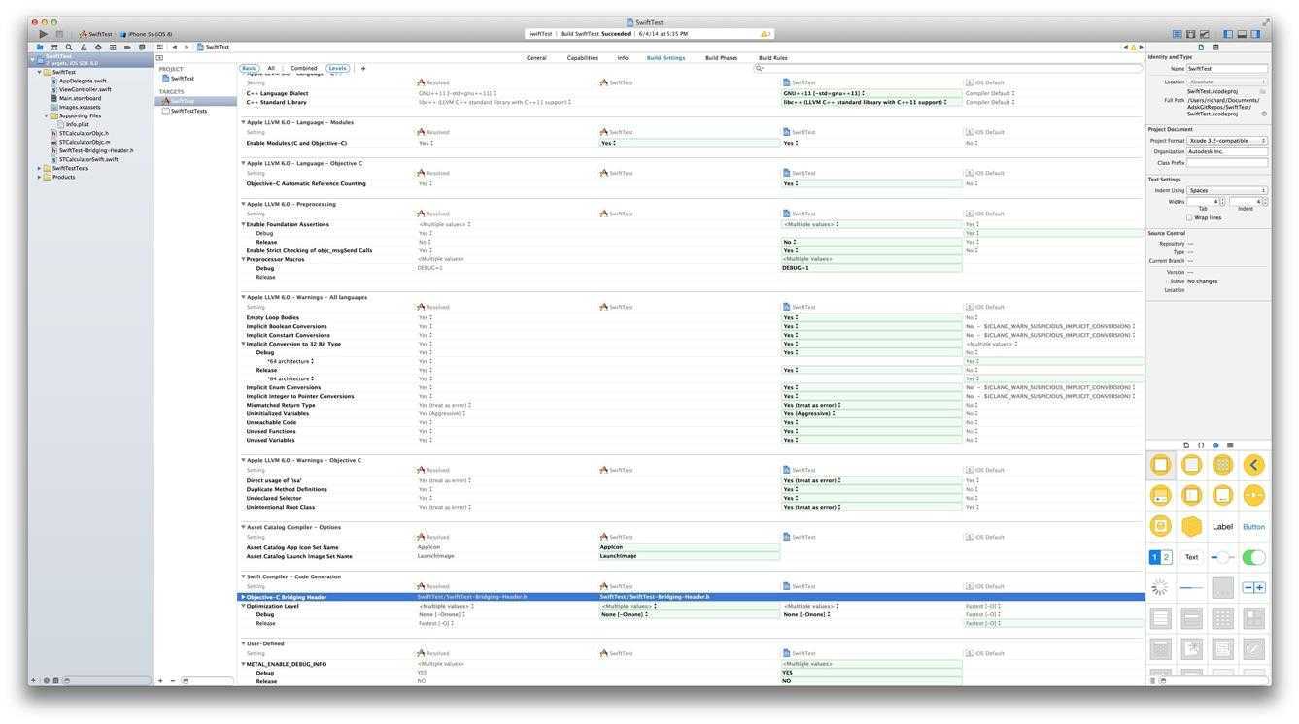
Task: Toggle the Utilities panel visibility
Action: [x=1255, y=34]
